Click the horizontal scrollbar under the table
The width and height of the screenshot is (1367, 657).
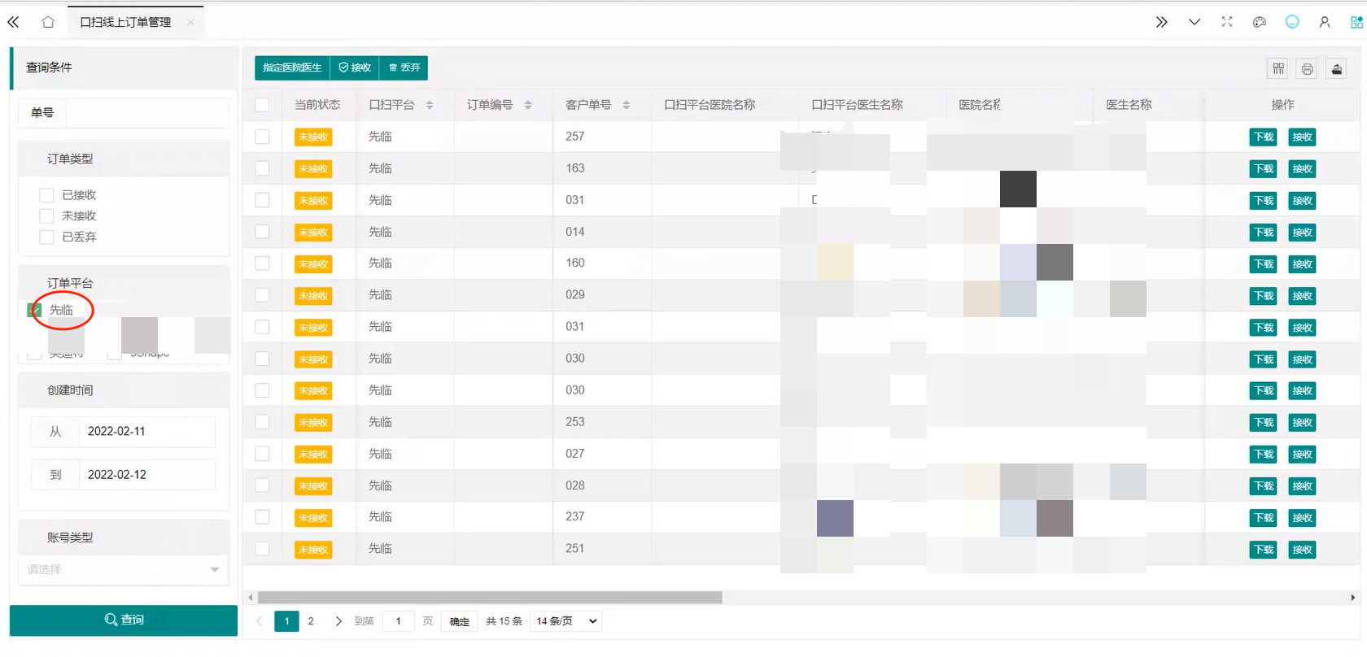click(x=490, y=598)
